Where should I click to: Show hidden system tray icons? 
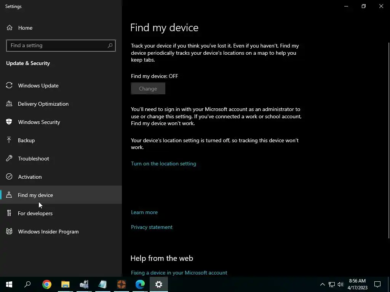click(322, 284)
